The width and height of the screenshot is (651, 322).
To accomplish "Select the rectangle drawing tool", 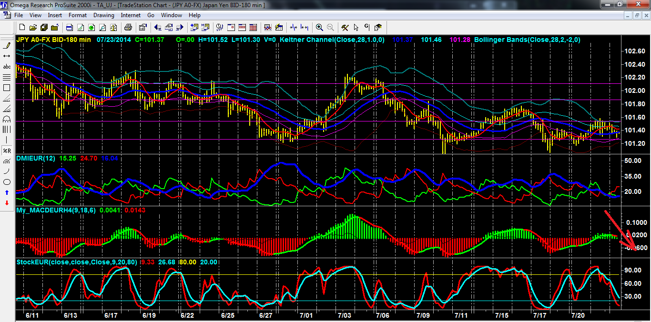I will tap(7, 88).
